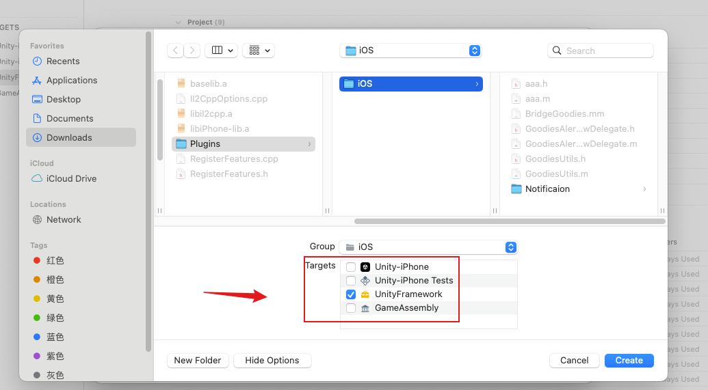The height and width of the screenshot is (390, 708).
Task: Select the blue tag 蓝色
Action: click(x=49, y=337)
